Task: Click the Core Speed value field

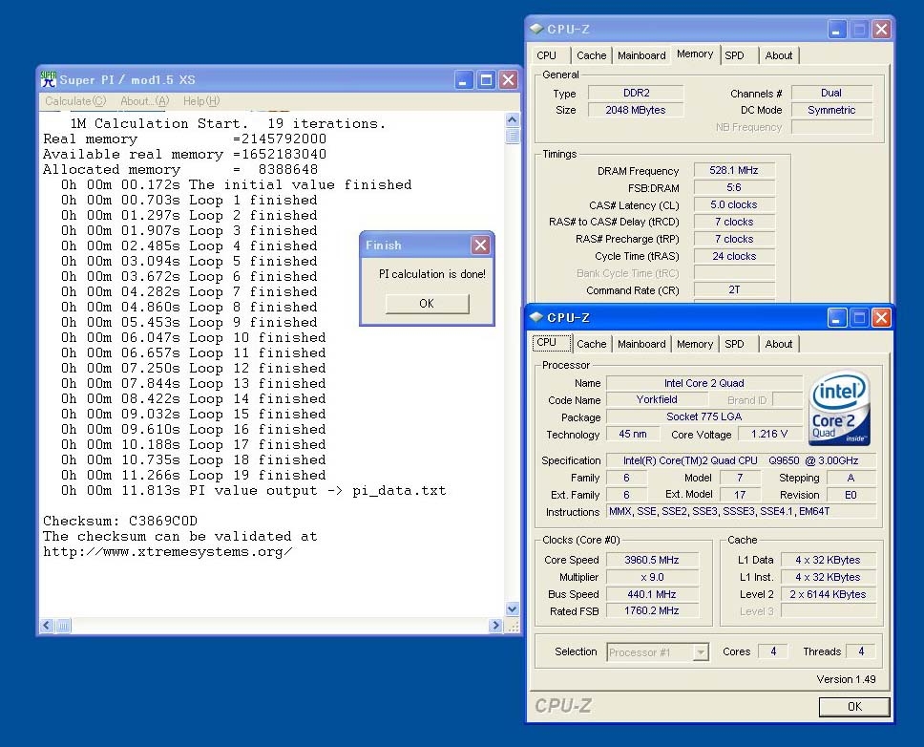Action: click(x=653, y=560)
